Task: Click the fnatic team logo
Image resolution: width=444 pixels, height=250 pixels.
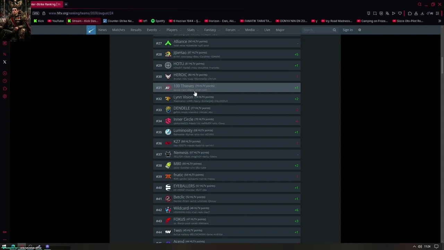Action: click(168, 176)
